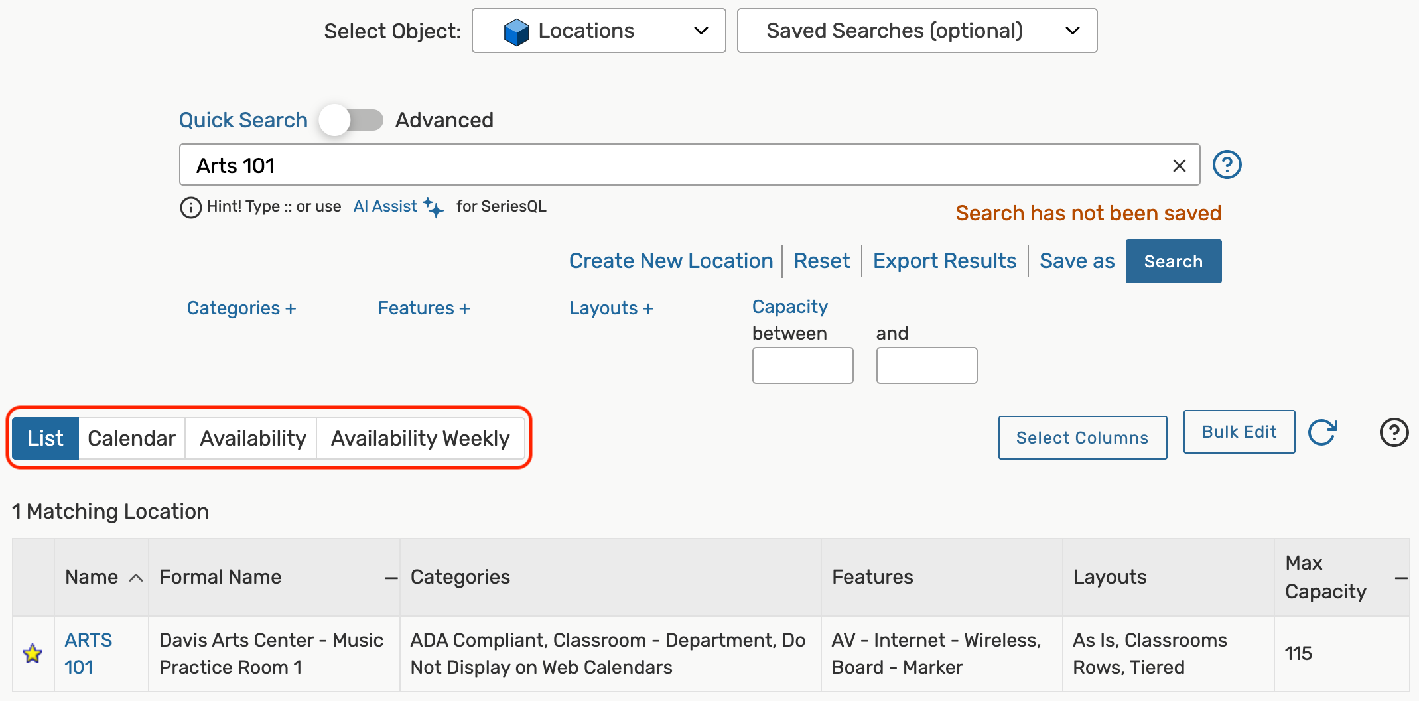Open the Availability Weekly tab
The height and width of the screenshot is (701, 1419).
421,438
